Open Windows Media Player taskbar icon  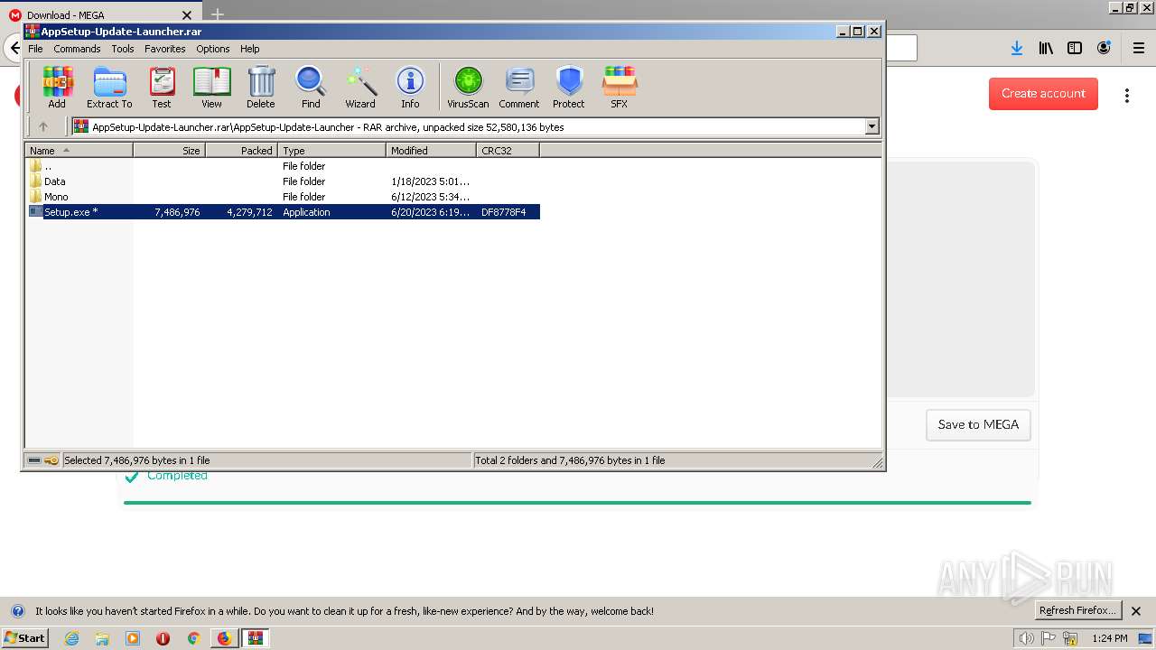point(133,638)
